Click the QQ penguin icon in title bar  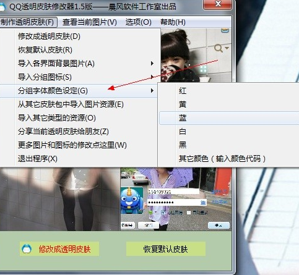[2, 7]
